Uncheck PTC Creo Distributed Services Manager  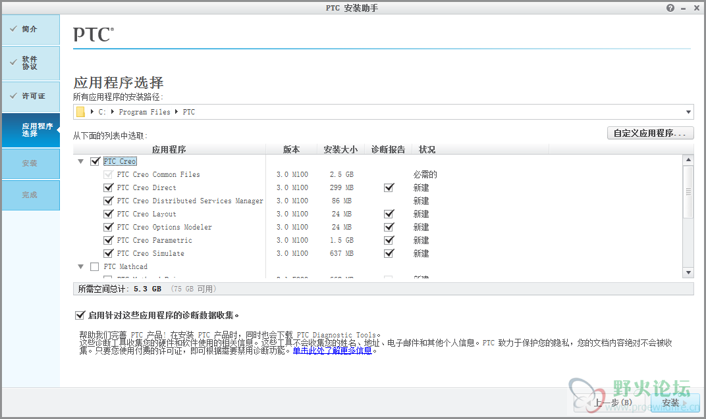[x=108, y=201]
